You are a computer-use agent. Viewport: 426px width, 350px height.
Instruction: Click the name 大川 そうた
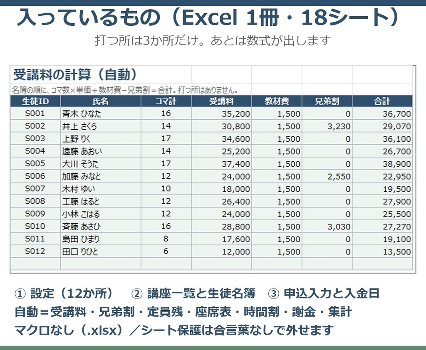pyautogui.click(x=80, y=163)
